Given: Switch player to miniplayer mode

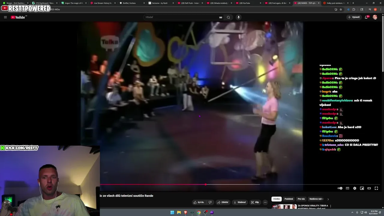Looking at the screenshot, I should pyautogui.click(x=362, y=188).
